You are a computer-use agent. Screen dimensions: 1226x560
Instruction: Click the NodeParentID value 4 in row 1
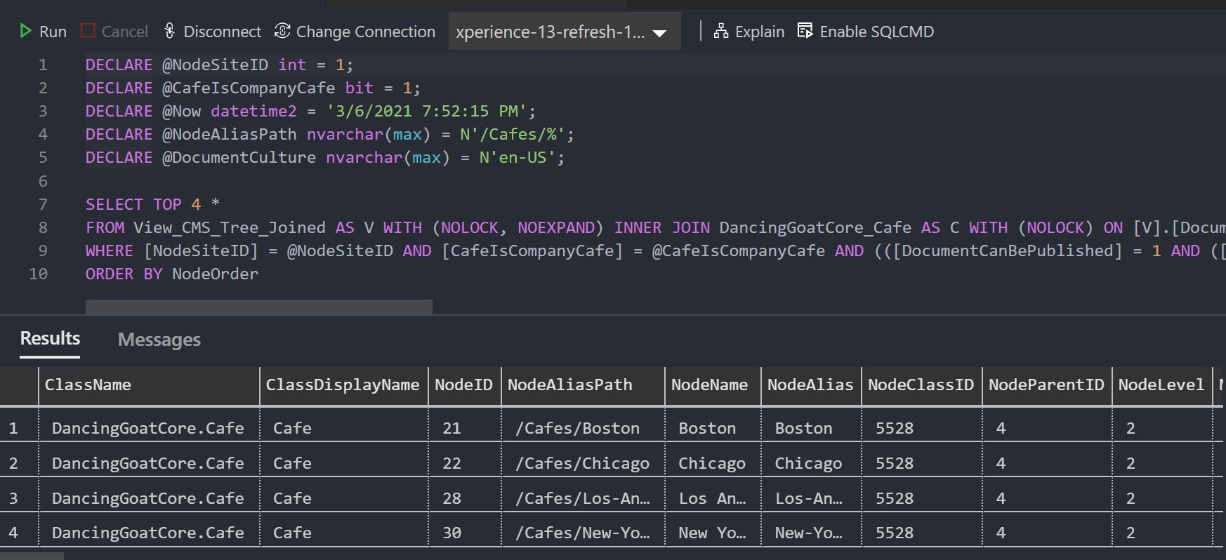point(1047,428)
